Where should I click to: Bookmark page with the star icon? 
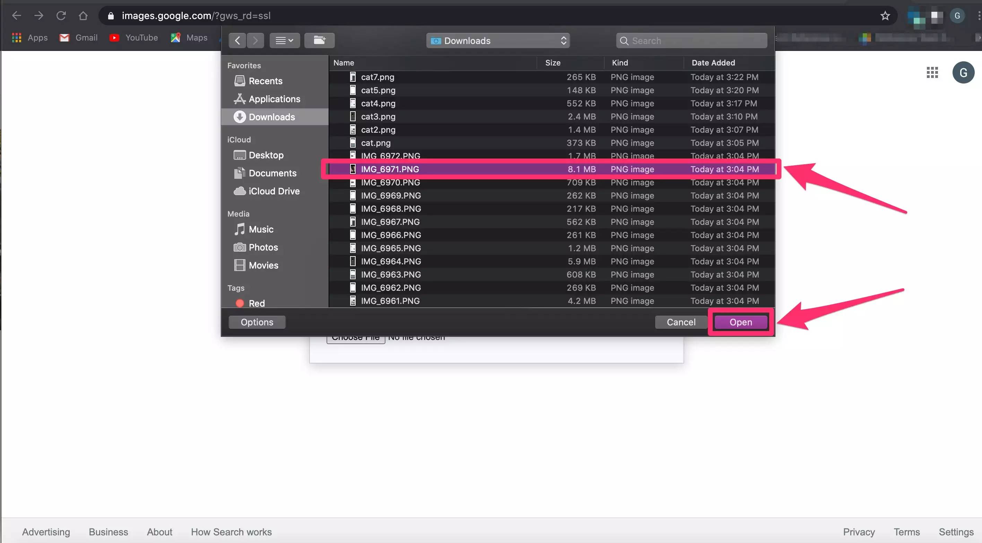tap(885, 16)
